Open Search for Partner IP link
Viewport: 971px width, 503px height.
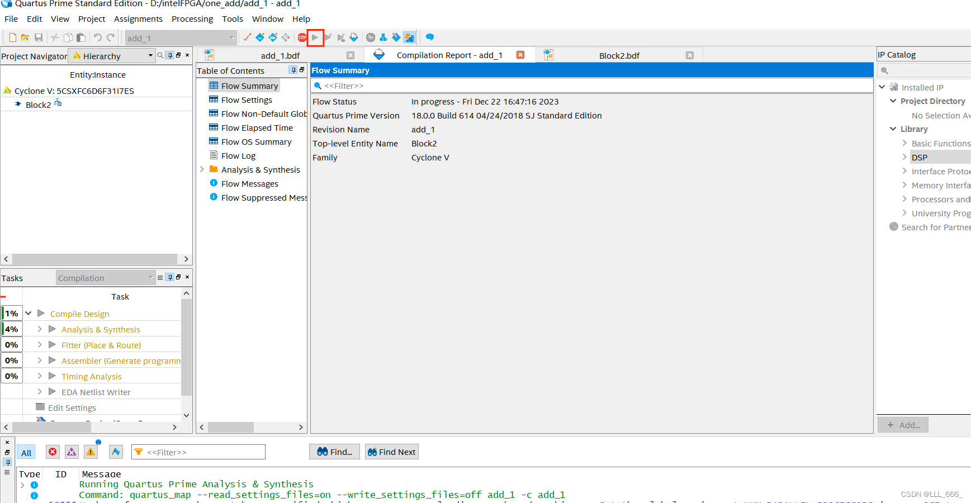point(936,227)
